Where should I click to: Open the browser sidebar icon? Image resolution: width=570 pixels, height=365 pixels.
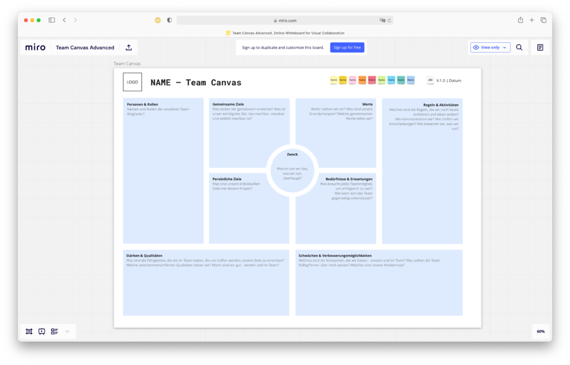[51, 19]
